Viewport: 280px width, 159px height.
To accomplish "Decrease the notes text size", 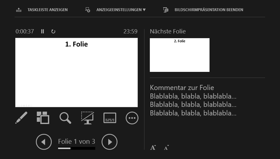I will tap(166, 148).
